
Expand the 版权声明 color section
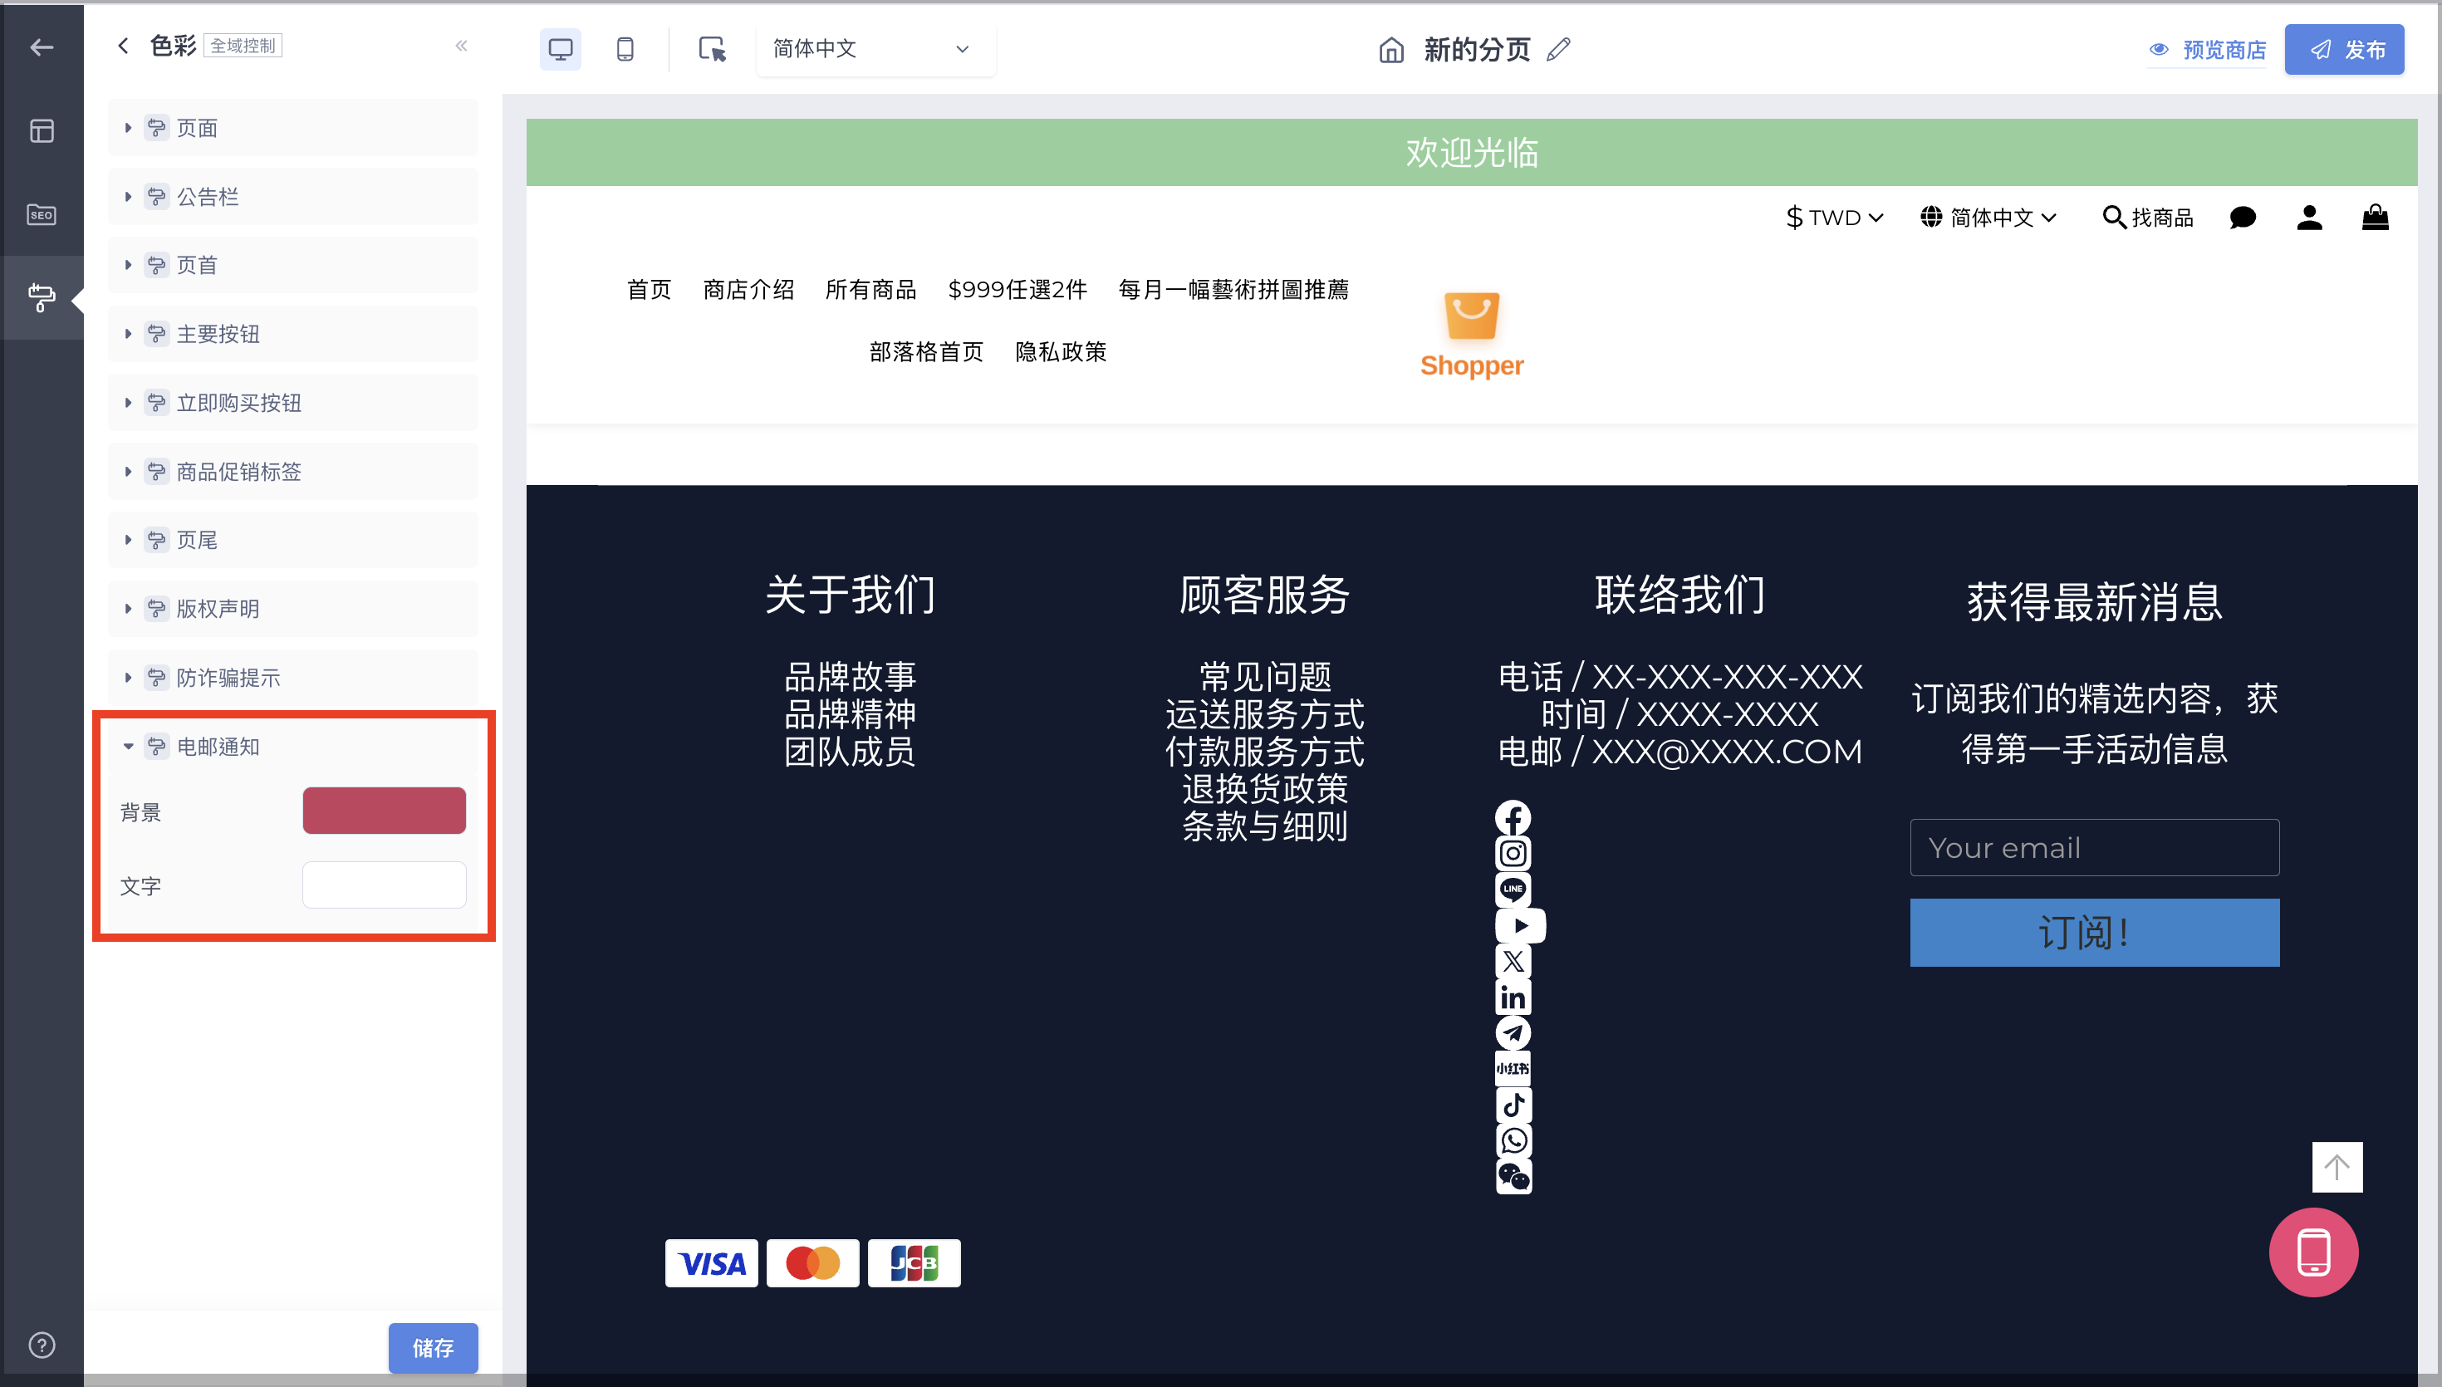[293, 609]
